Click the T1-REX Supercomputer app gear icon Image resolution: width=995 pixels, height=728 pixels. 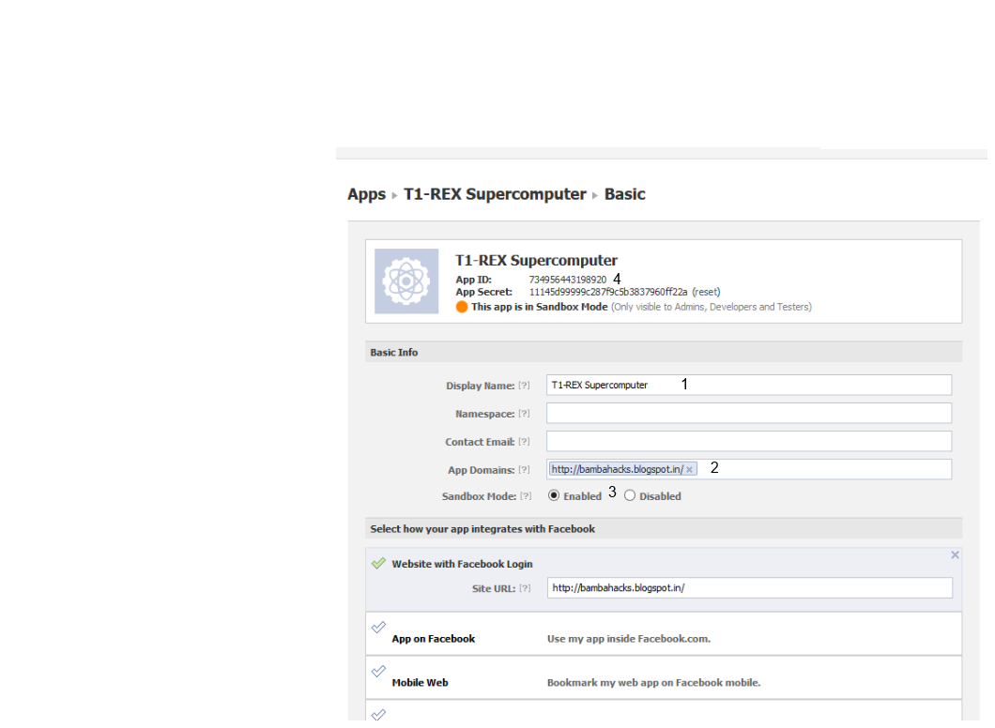[406, 281]
